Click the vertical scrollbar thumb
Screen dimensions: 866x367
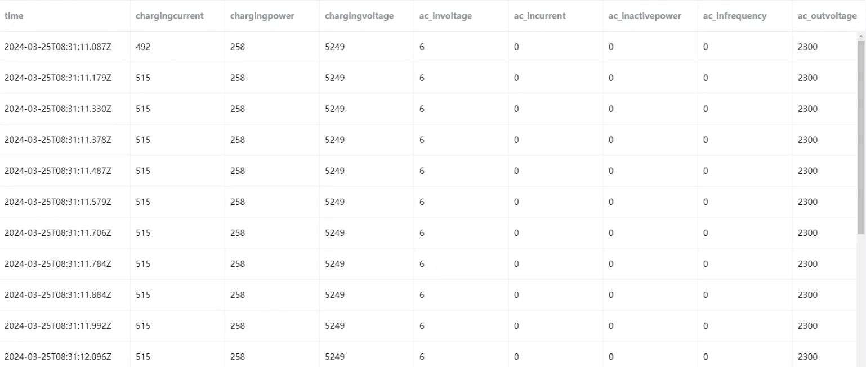coord(861,137)
